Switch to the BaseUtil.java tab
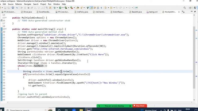 coord(136,12)
